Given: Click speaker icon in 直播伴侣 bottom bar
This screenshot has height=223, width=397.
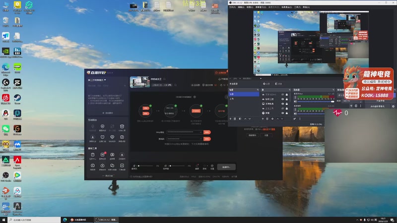Looking at the screenshot, I should click(166, 166).
